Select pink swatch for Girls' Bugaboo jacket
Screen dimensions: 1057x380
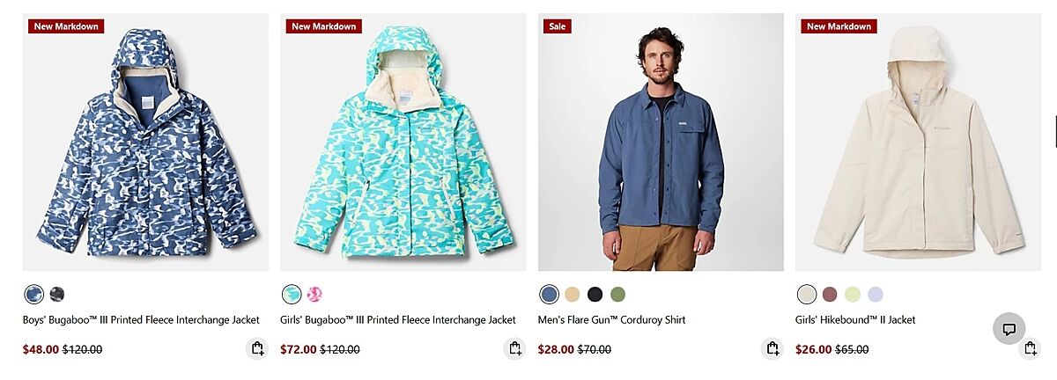(314, 294)
